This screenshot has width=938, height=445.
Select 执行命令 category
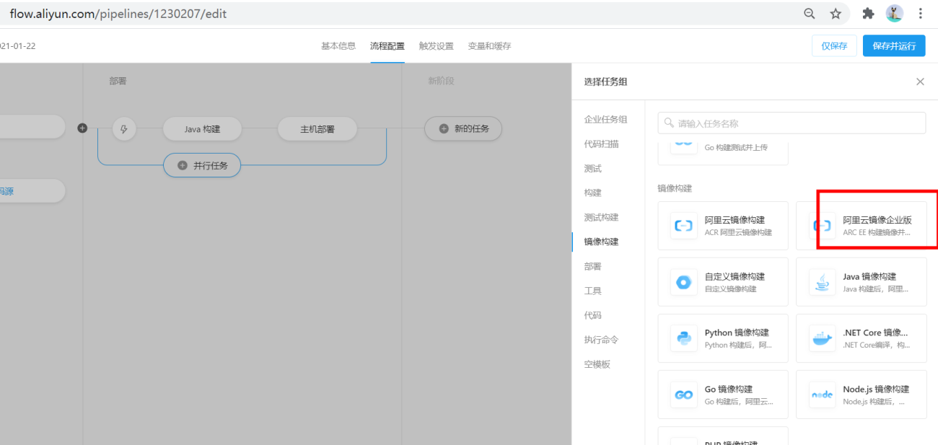click(601, 340)
